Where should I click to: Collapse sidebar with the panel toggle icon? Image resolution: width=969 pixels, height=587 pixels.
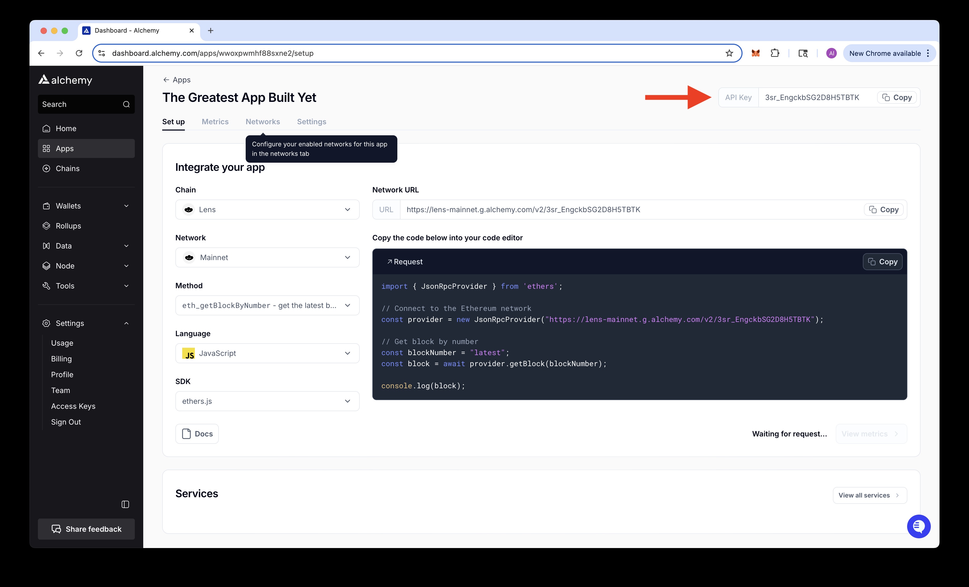[x=125, y=504]
